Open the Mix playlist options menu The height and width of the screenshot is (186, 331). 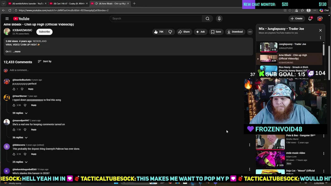coord(320,38)
